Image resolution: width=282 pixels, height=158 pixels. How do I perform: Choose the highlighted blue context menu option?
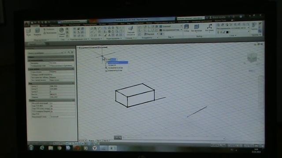(118, 62)
